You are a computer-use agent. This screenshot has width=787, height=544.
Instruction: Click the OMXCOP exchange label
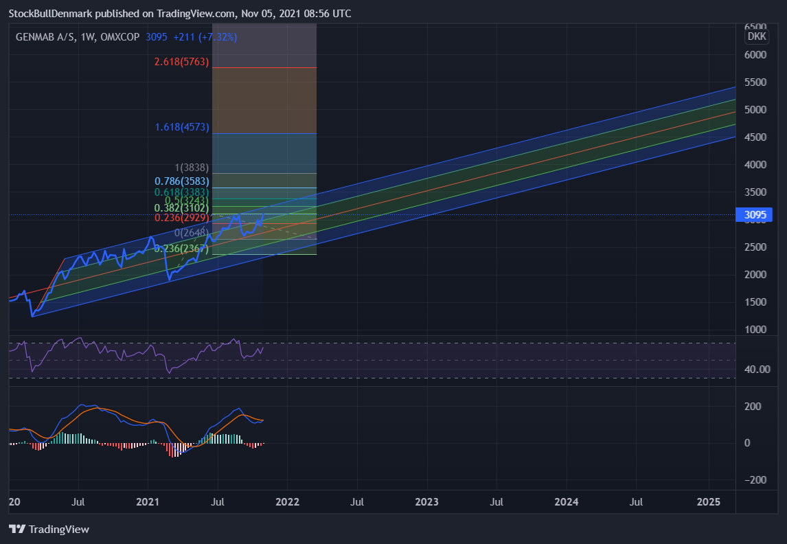coord(120,36)
